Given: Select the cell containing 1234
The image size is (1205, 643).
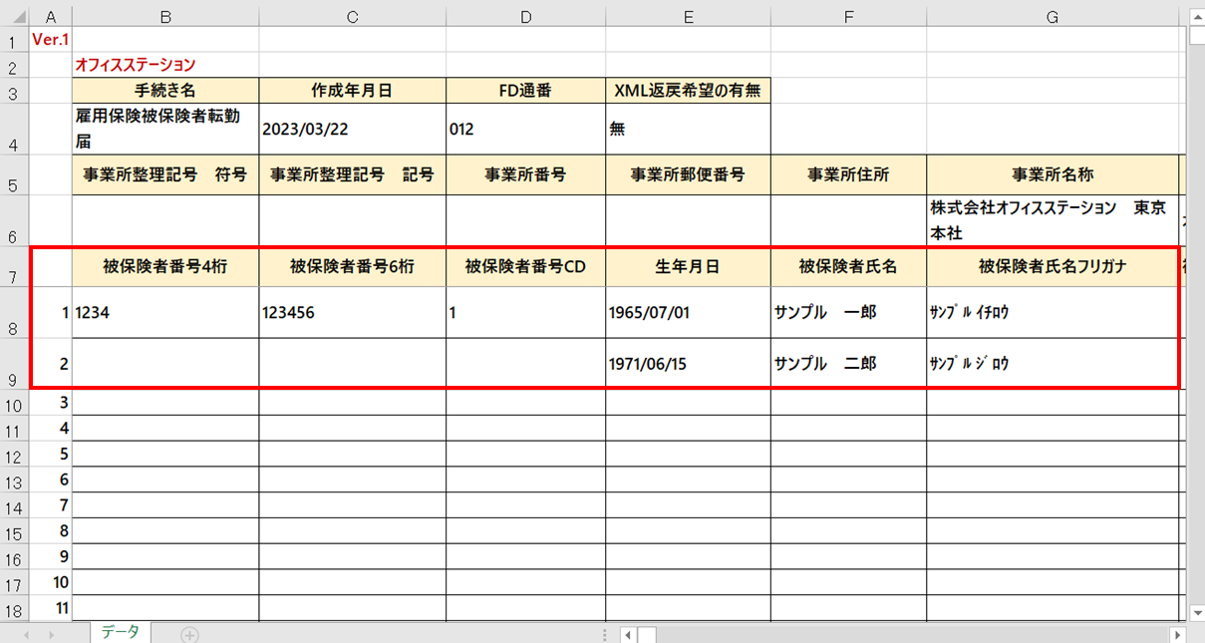Looking at the screenshot, I should (165, 313).
